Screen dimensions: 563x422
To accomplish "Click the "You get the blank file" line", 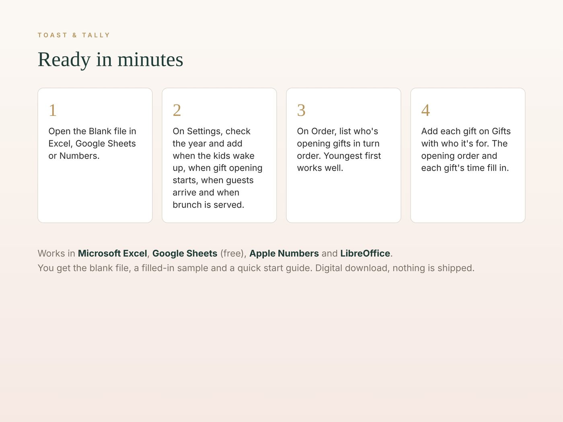I will click(256, 268).
